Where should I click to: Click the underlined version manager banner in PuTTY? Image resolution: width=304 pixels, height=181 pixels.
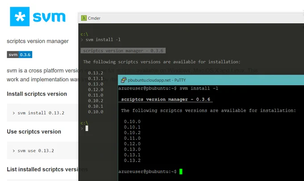click(x=165, y=99)
